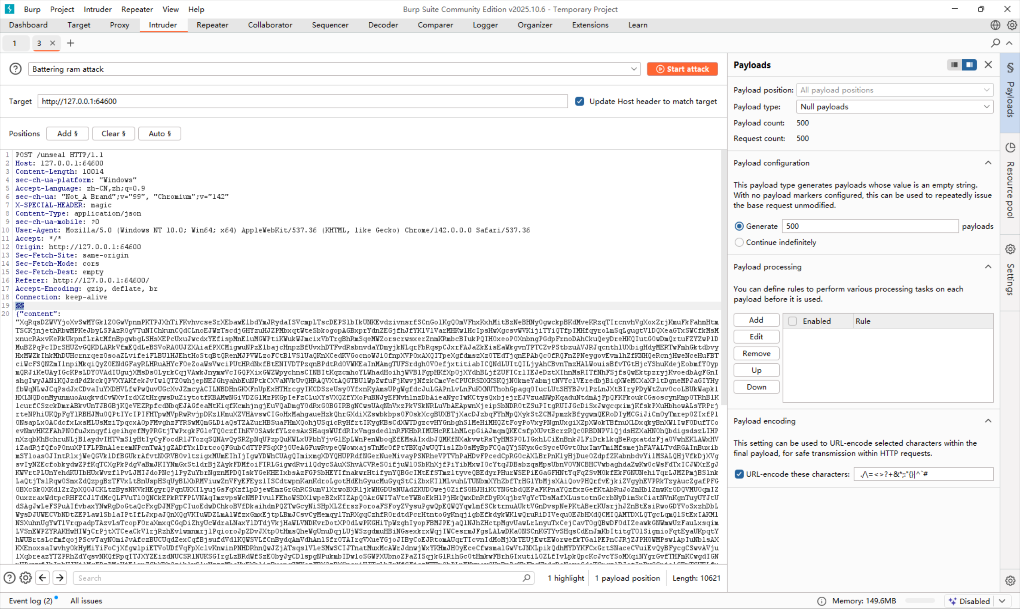Switch to the Repeater tab
Screen dimensions: 1020x609
tap(212, 25)
